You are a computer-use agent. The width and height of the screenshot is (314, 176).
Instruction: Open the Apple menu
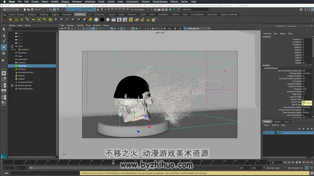5,2
